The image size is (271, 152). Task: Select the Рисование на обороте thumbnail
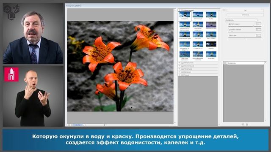tap(185, 44)
